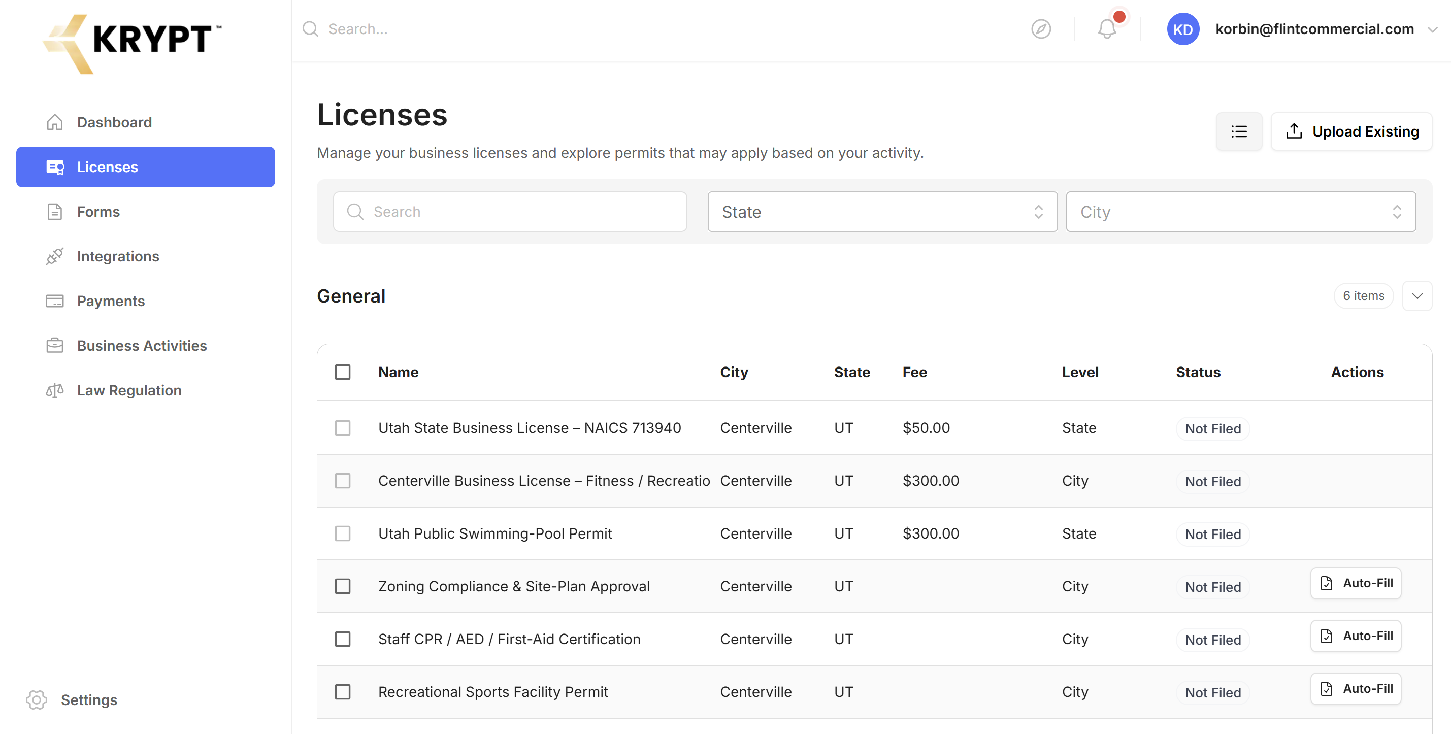This screenshot has width=1451, height=734.
Task: Click the Status column header
Action: click(1198, 372)
